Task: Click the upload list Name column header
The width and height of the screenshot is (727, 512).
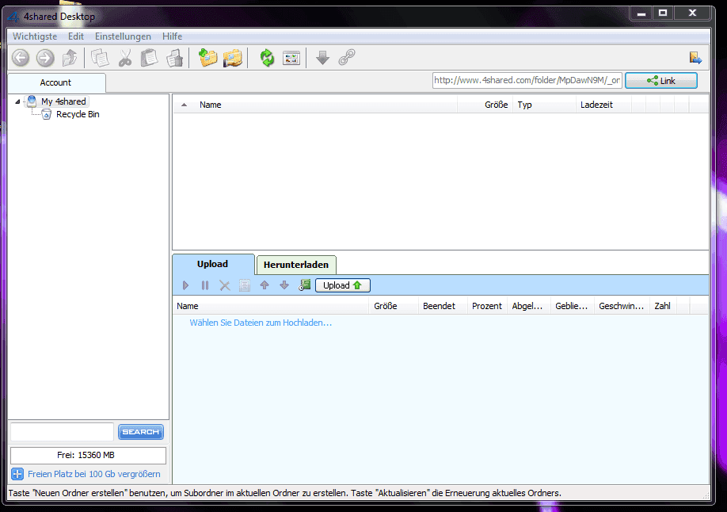Action: (271, 306)
